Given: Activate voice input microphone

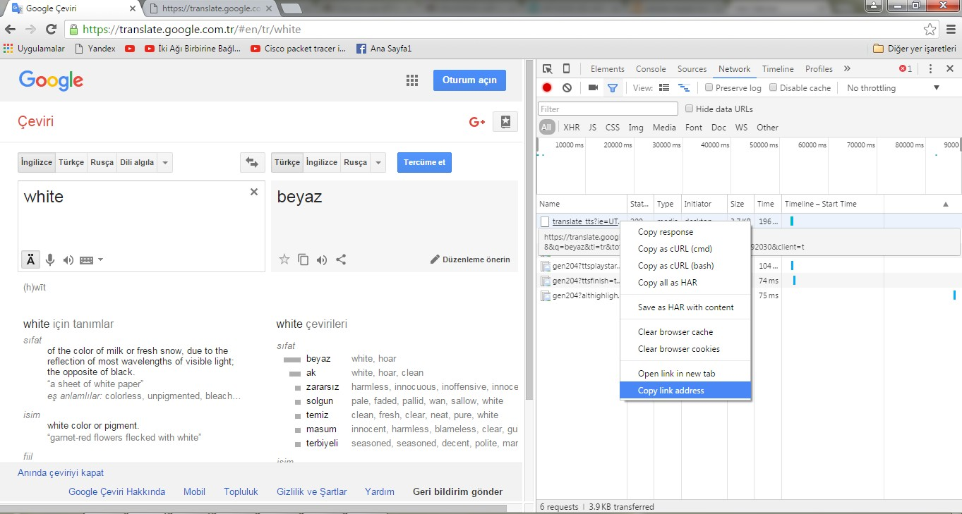Looking at the screenshot, I should click(x=50, y=260).
